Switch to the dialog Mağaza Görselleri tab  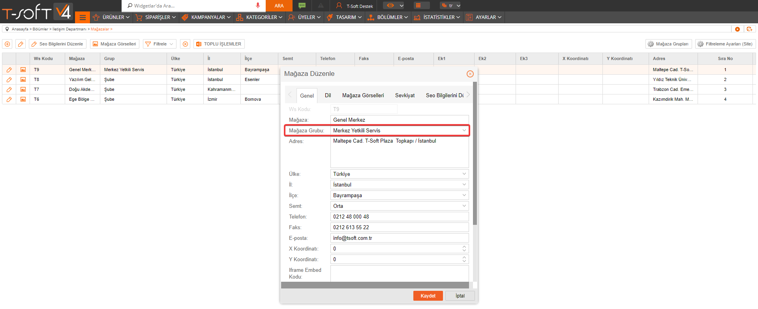coord(363,95)
